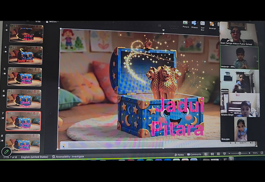Click Slide 7 of 8 indicator
This screenshot has height=182, width=265.
pyautogui.click(x=10, y=157)
